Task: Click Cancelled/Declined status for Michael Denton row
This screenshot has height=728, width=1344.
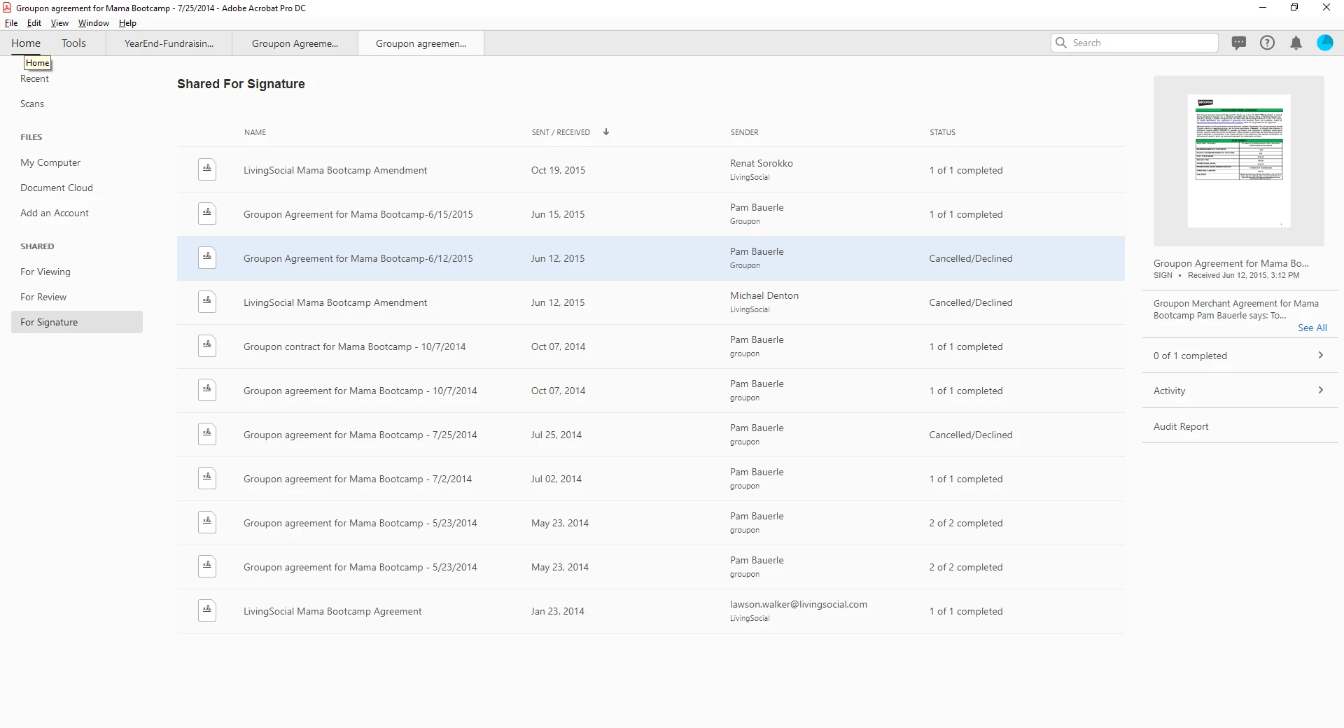Action: click(x=971, y=302)
